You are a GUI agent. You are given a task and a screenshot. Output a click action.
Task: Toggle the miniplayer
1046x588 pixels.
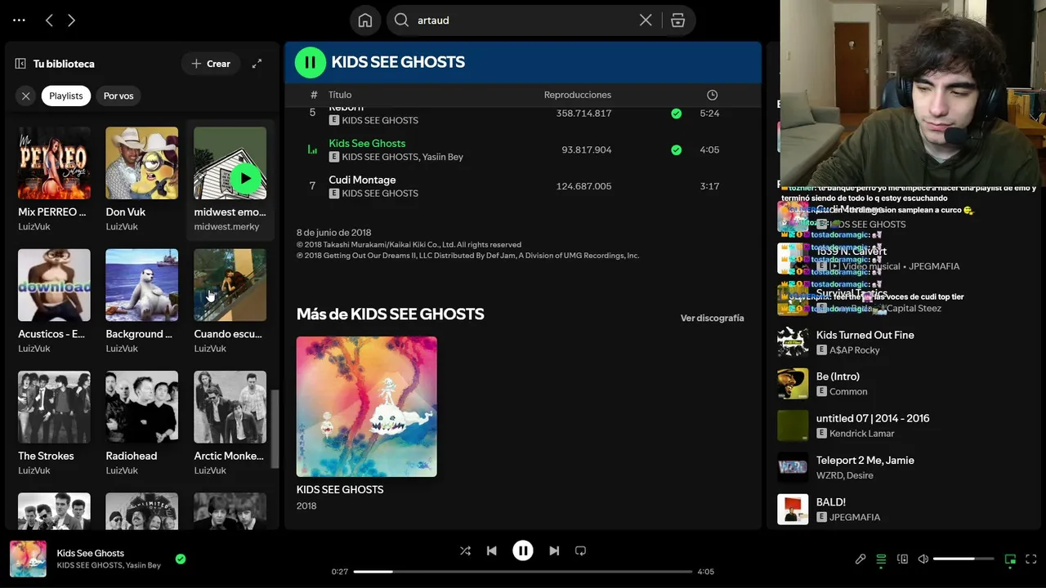(x=1010, y=559)
